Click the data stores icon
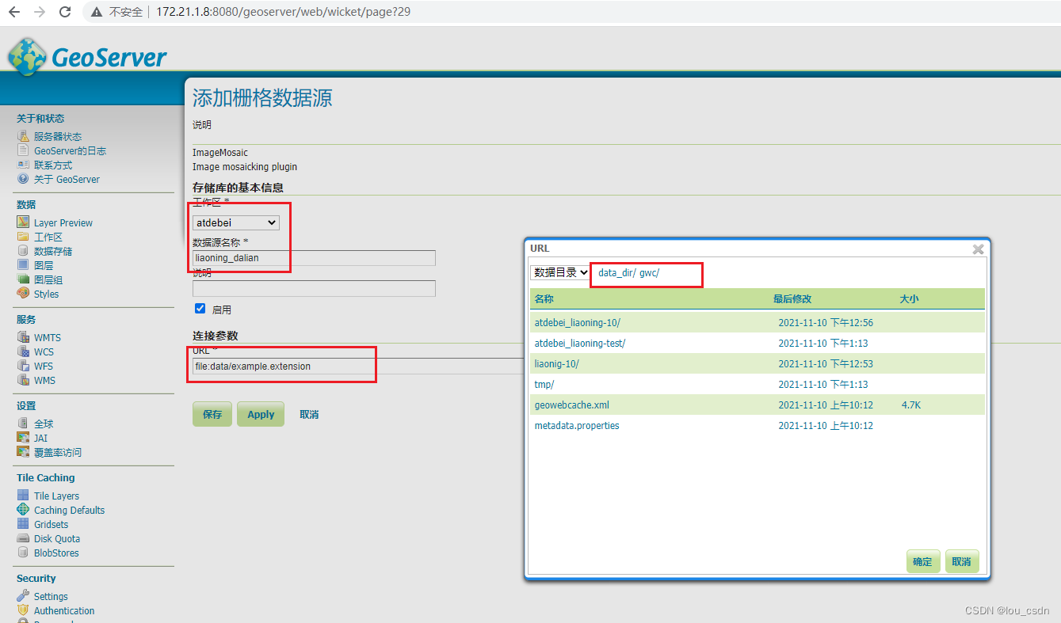Screen dimensions: 1061x623 point(23,251)
